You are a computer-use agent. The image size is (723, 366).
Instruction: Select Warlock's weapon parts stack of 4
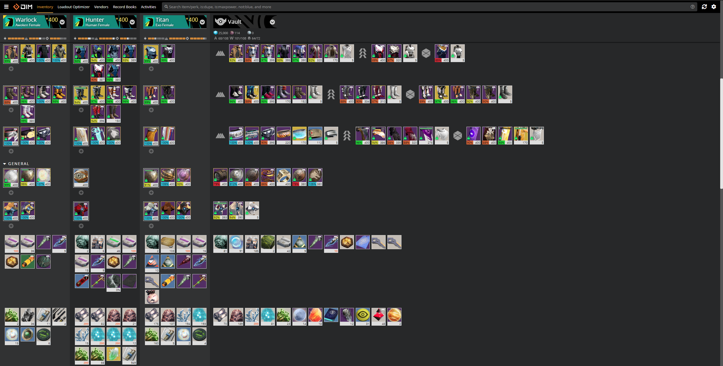point(59,317)
